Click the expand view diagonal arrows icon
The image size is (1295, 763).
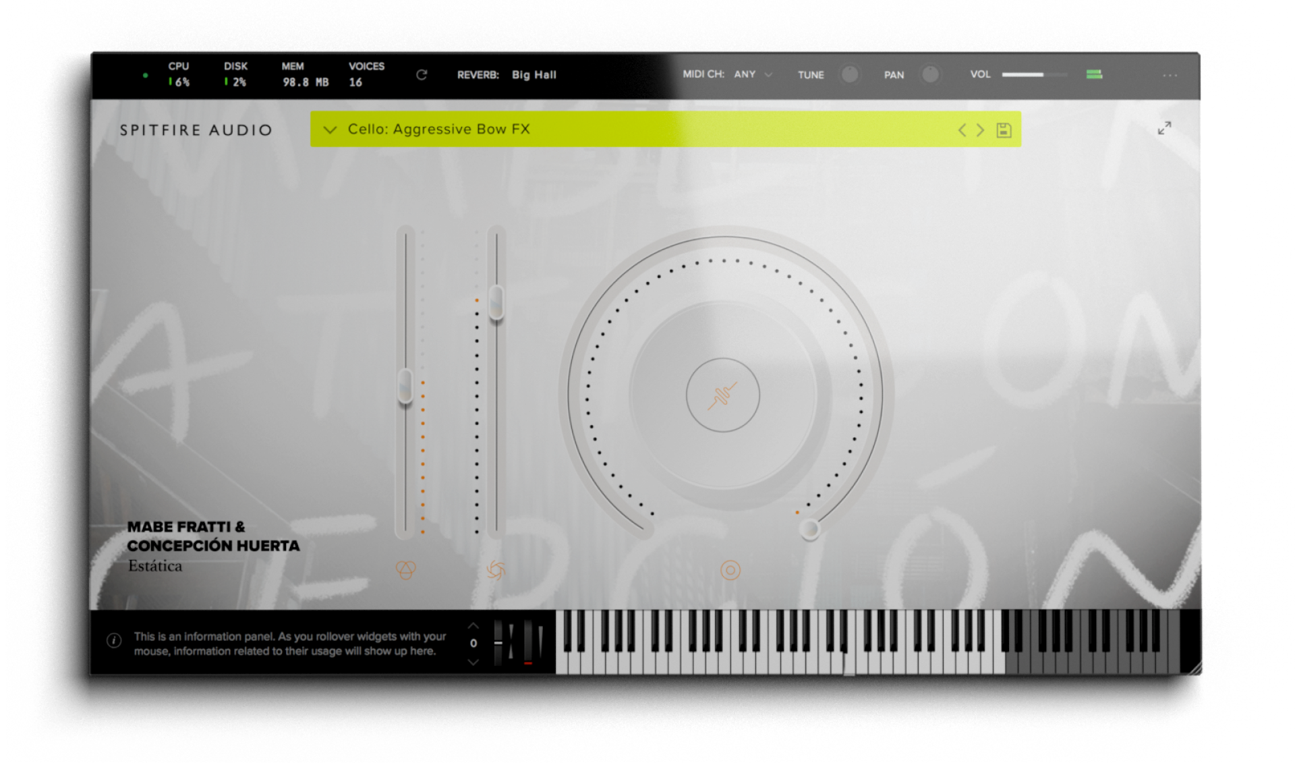click(x=1164, y=128)
